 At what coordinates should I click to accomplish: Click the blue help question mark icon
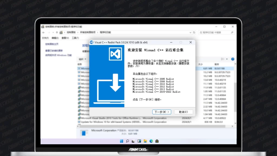[x=233, y=59]
